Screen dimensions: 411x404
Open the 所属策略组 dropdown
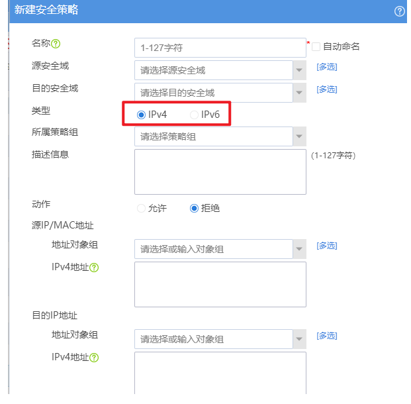point(299,137)
